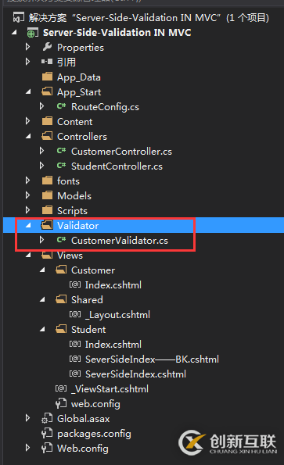The image size is (284, 465).
Task: Select the _Layout.cshtml file name
Action: tap(117, 315)
